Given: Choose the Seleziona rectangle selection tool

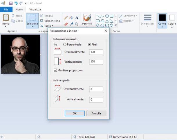Looking at the screenshot, I should [32, 18].
